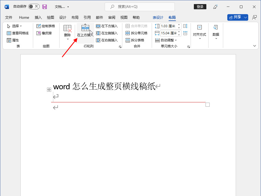Viewport: 261px width, 196px height.
Task: Switch to the Home tab
Action: (24, 17)
